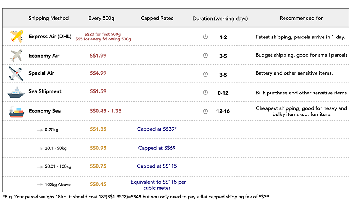Click the yellow Express Air plane icon
Viewport: 351px width, 208px height.
click(16, 37)
